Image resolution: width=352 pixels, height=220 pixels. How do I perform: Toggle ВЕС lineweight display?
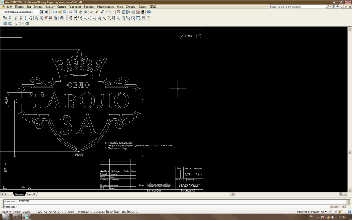[124, 212]
